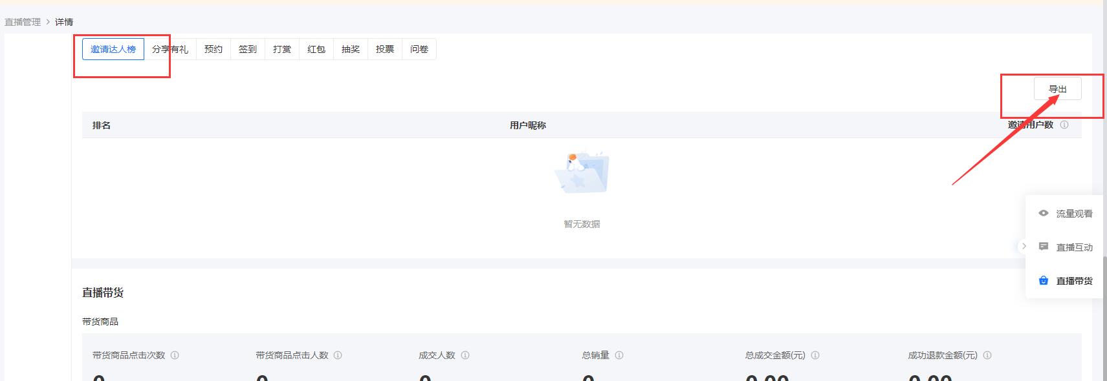1107x381 pixels.
Task: Click info icon beside 成功退款金额(元)
Action: [x=987, y=355]
